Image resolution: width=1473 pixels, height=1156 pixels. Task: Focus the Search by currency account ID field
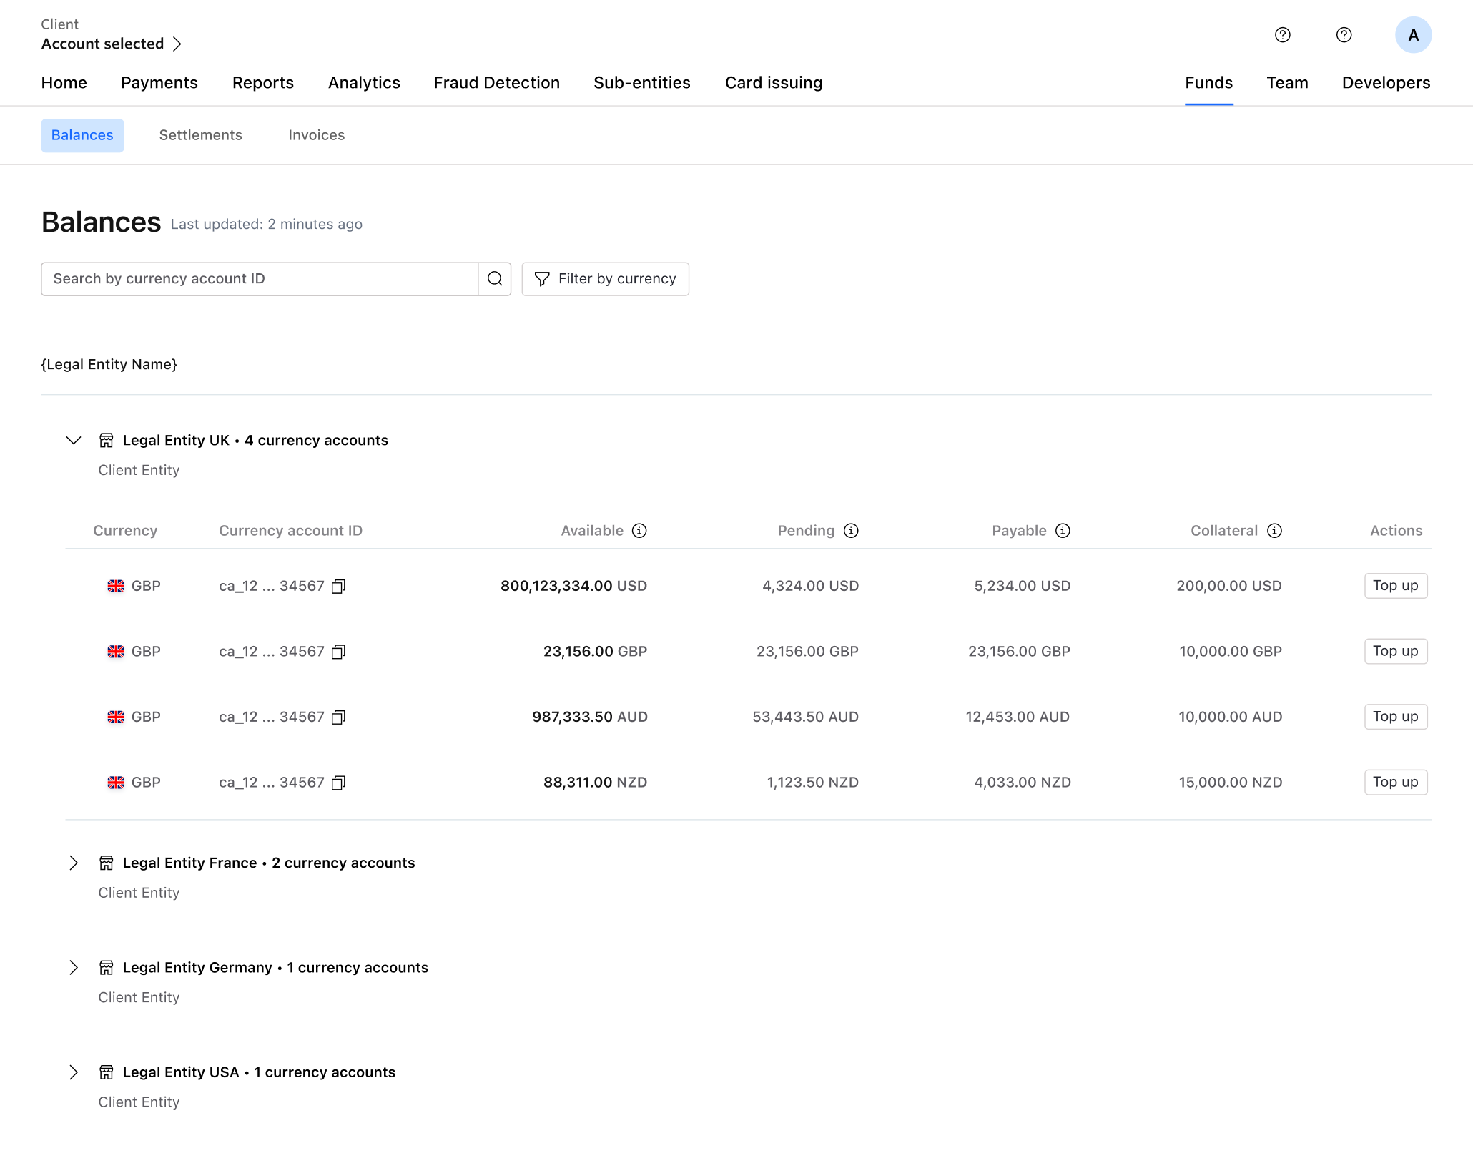point(260,279)
